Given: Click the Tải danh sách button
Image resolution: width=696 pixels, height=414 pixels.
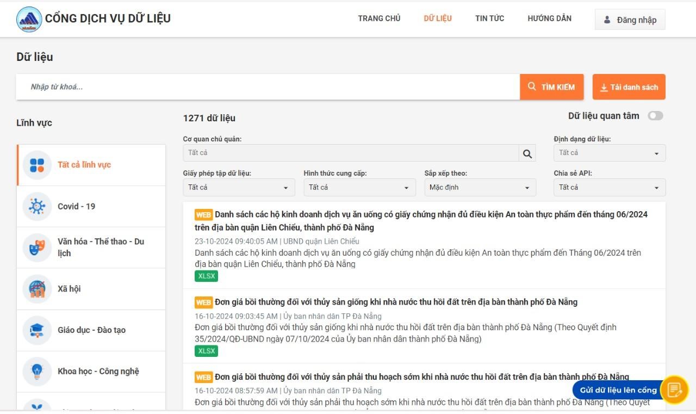Looking at the screenshot, I should point(629,87).
